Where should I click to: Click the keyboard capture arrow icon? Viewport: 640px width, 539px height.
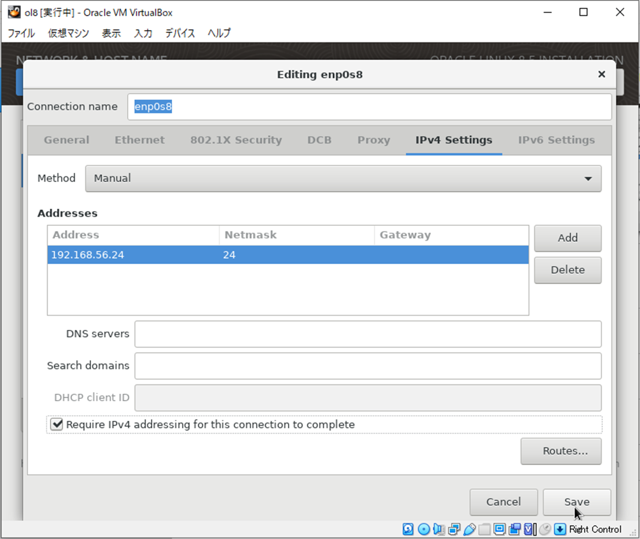click(560, 529)
